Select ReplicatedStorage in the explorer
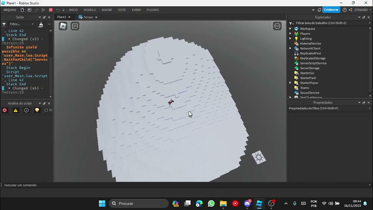This screenshot has height=210, width=373. pyautogui.click(x=313, y=58)
